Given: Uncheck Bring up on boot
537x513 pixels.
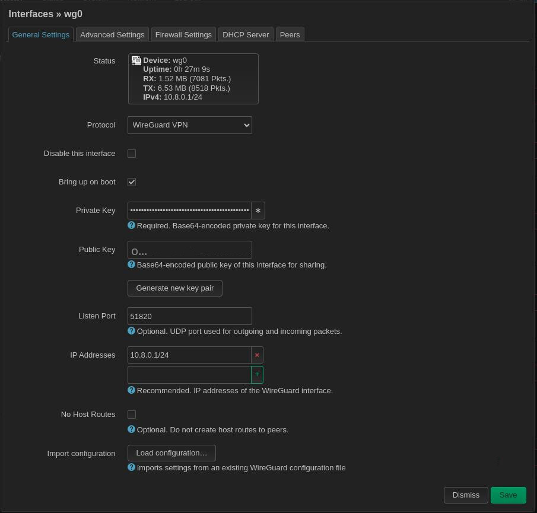Looking at the screenshot, I should (132, 181).
